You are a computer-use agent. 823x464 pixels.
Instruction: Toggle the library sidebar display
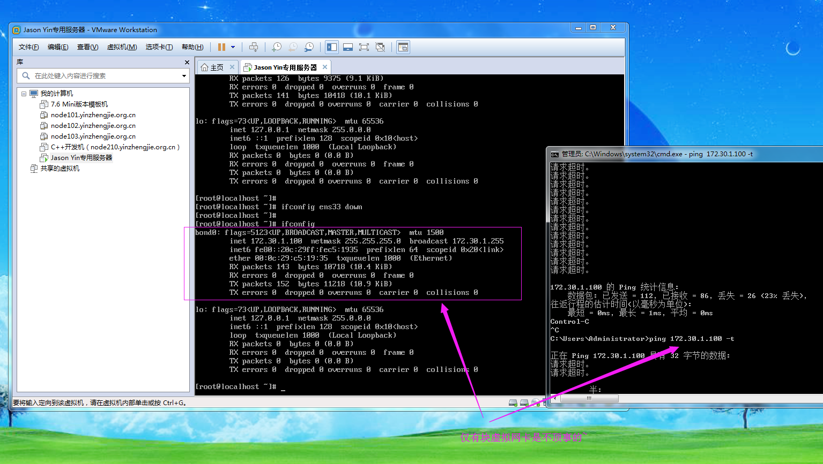(332, 47)
